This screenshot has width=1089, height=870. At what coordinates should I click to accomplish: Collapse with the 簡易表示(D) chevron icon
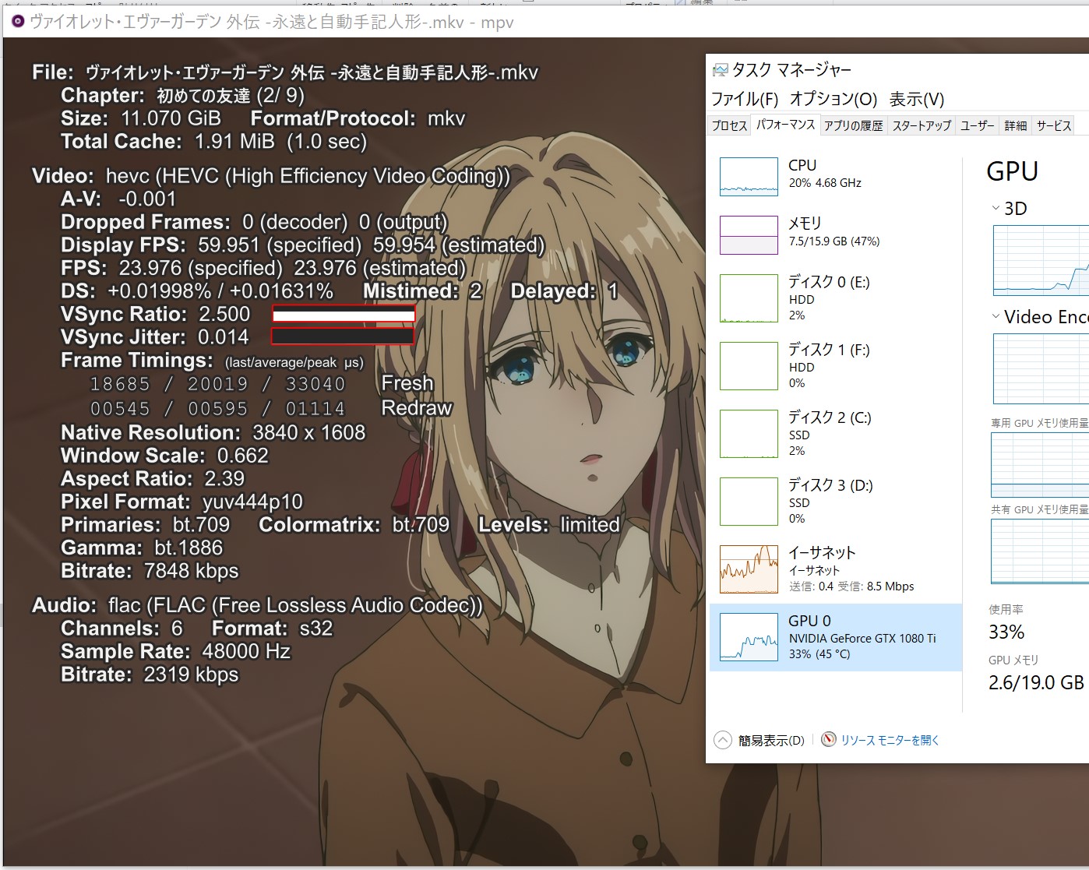(723, 740)
